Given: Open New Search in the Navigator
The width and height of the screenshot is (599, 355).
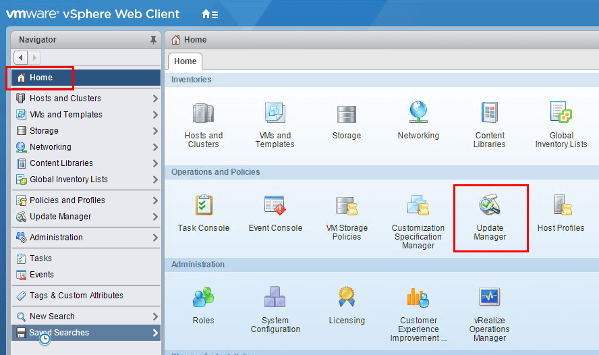Looking at the screenshot, I should click(x=86, y=317).
